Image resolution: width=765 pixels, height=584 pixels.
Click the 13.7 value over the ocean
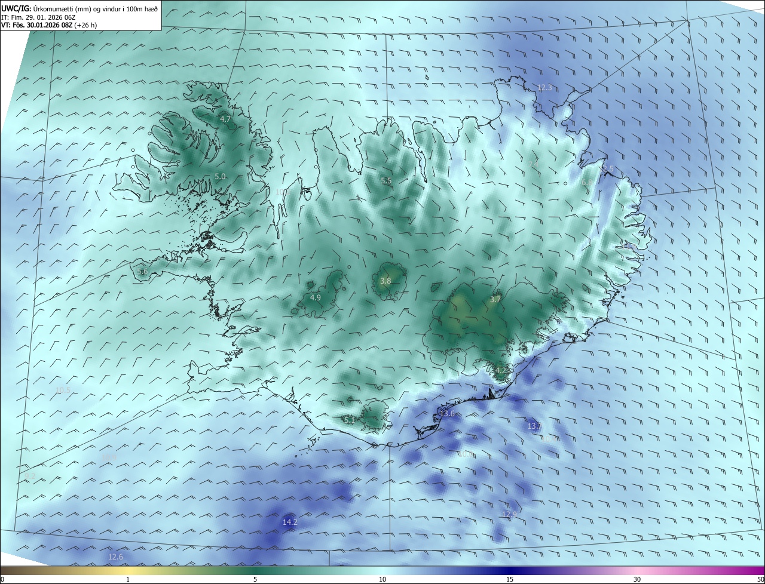534,426
